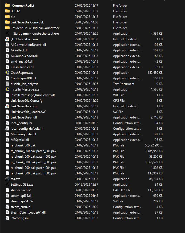This screenshot has height=233, width=185.
Task: Click the _LinkNeverDie.com internet shortcut icon
Action: [7, 39]
